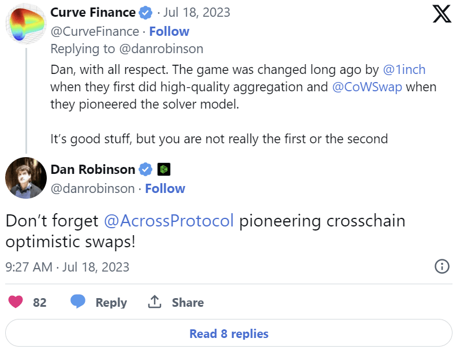
Task: Click the Dan Robinson display name
Action: (93, 169)
